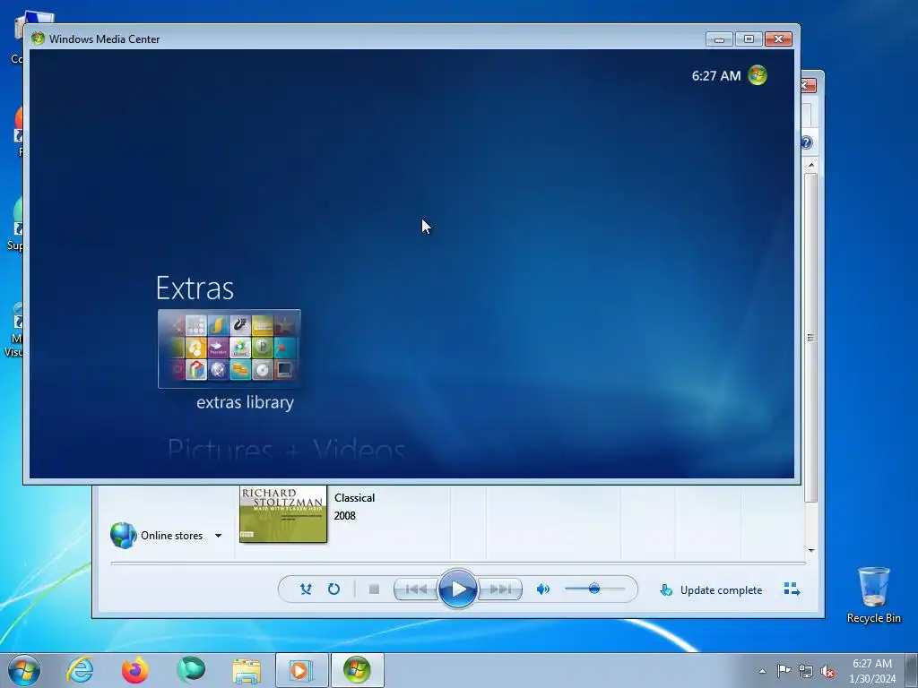
Task: Minimize the Windows Media Center window
Action: (x=720, y=39)
